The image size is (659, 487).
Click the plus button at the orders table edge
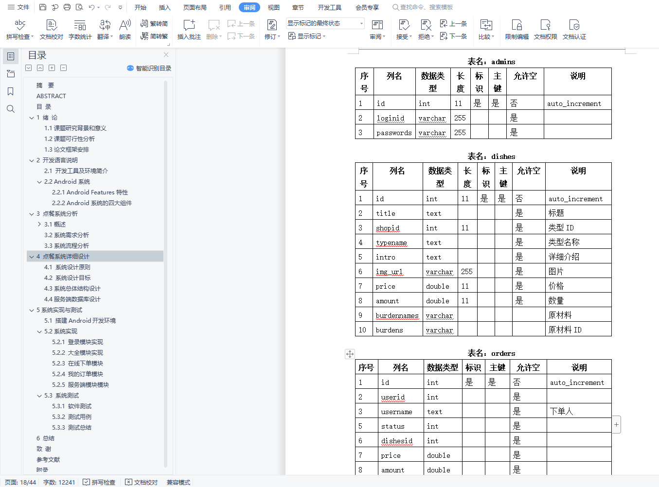coord(616,425)
